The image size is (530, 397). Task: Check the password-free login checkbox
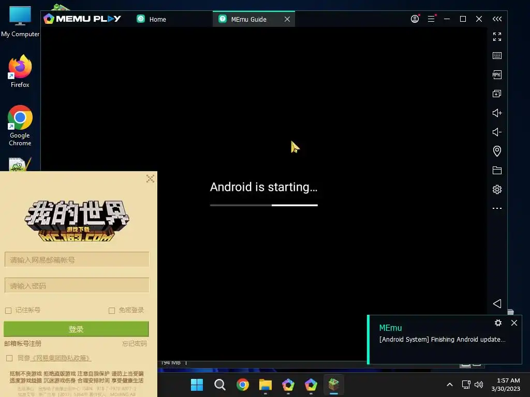112,310
